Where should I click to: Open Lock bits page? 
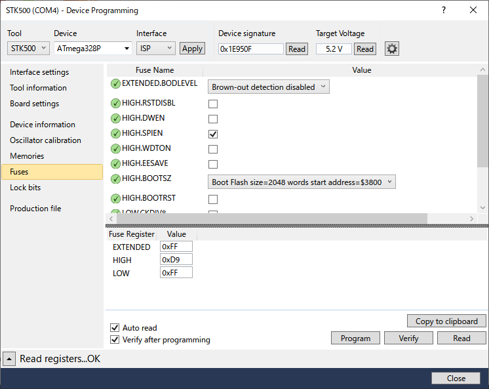(x=26, y=188)
